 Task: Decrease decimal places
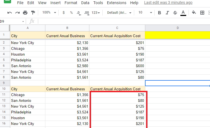pyautogui.click(x=79, y=13)
